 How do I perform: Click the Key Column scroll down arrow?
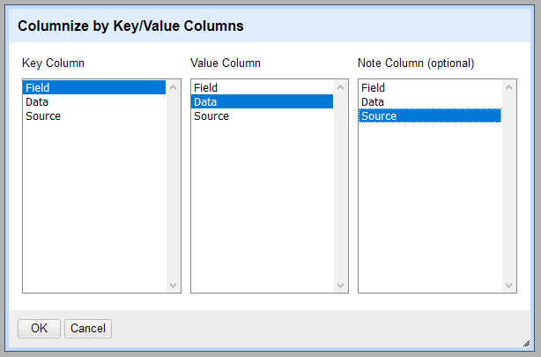point(173,286)
